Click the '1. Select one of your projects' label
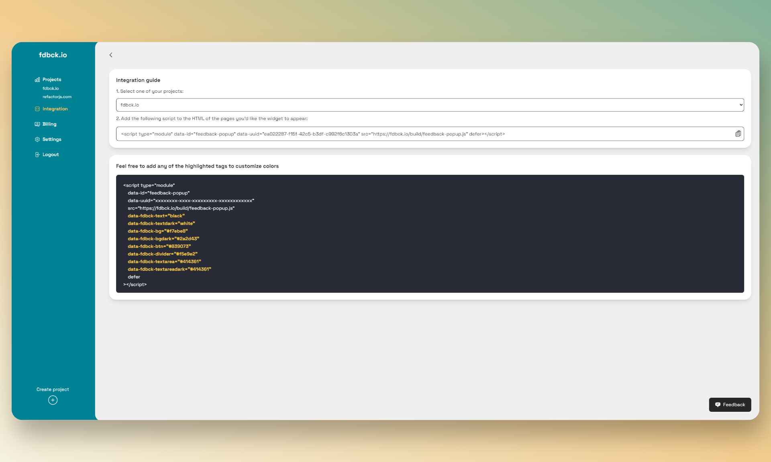The height and width of the screenshot is (462, 771). tap(150, 91)
